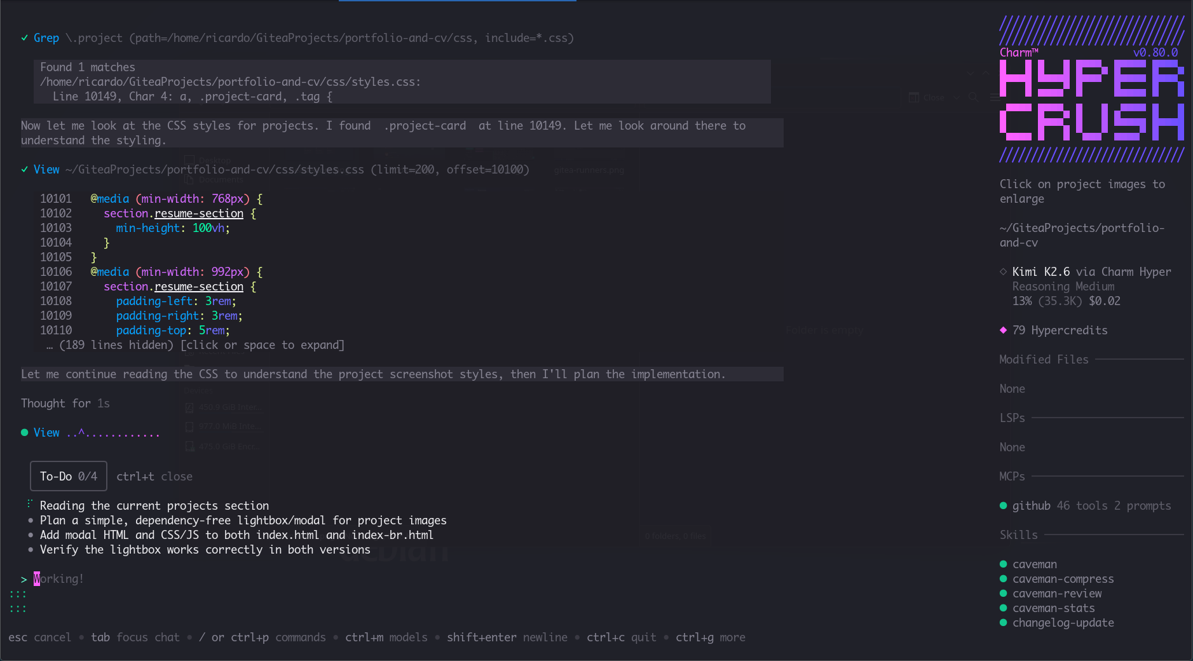Click the pink diamond beside 79 Hypercredits
This screenshot has height=661, width=1193.
tap(1003, 330)
